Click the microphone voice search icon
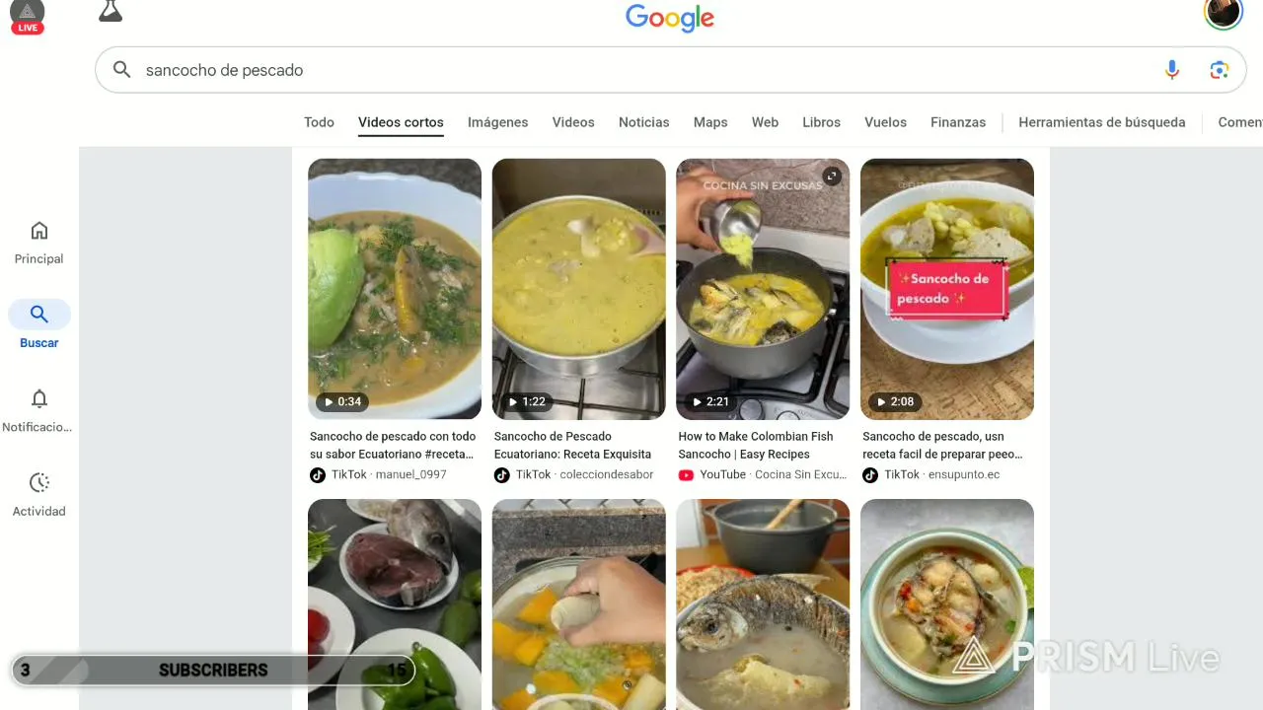The image size is (1263, 710). [1171, 70]
